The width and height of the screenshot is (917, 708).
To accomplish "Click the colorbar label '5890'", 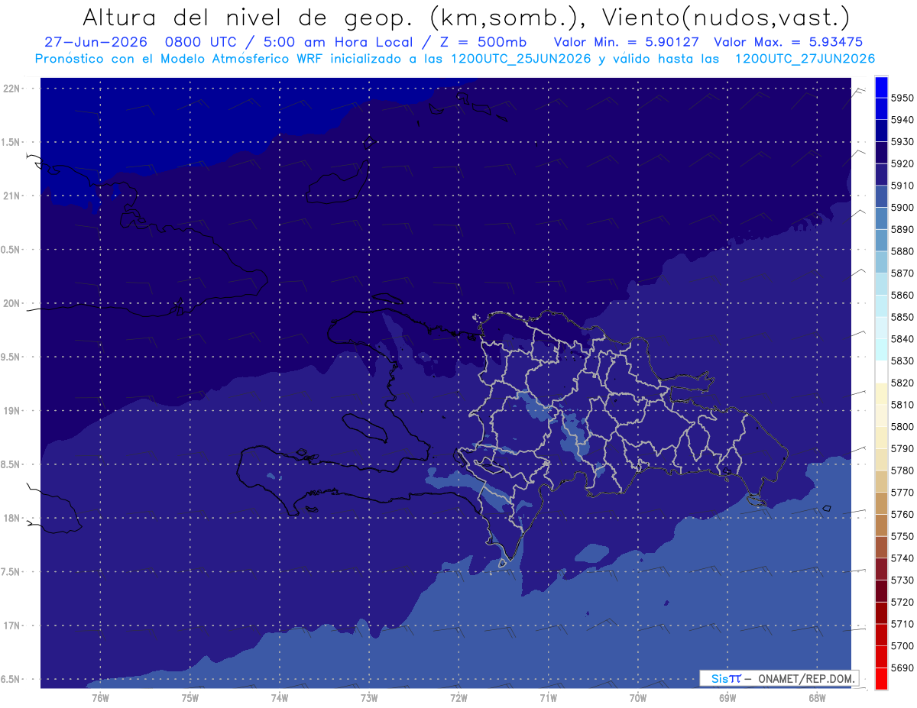I will [x=902, y=229].
